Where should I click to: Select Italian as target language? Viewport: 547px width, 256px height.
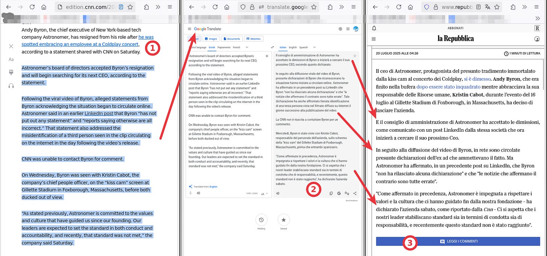[283, 47]
